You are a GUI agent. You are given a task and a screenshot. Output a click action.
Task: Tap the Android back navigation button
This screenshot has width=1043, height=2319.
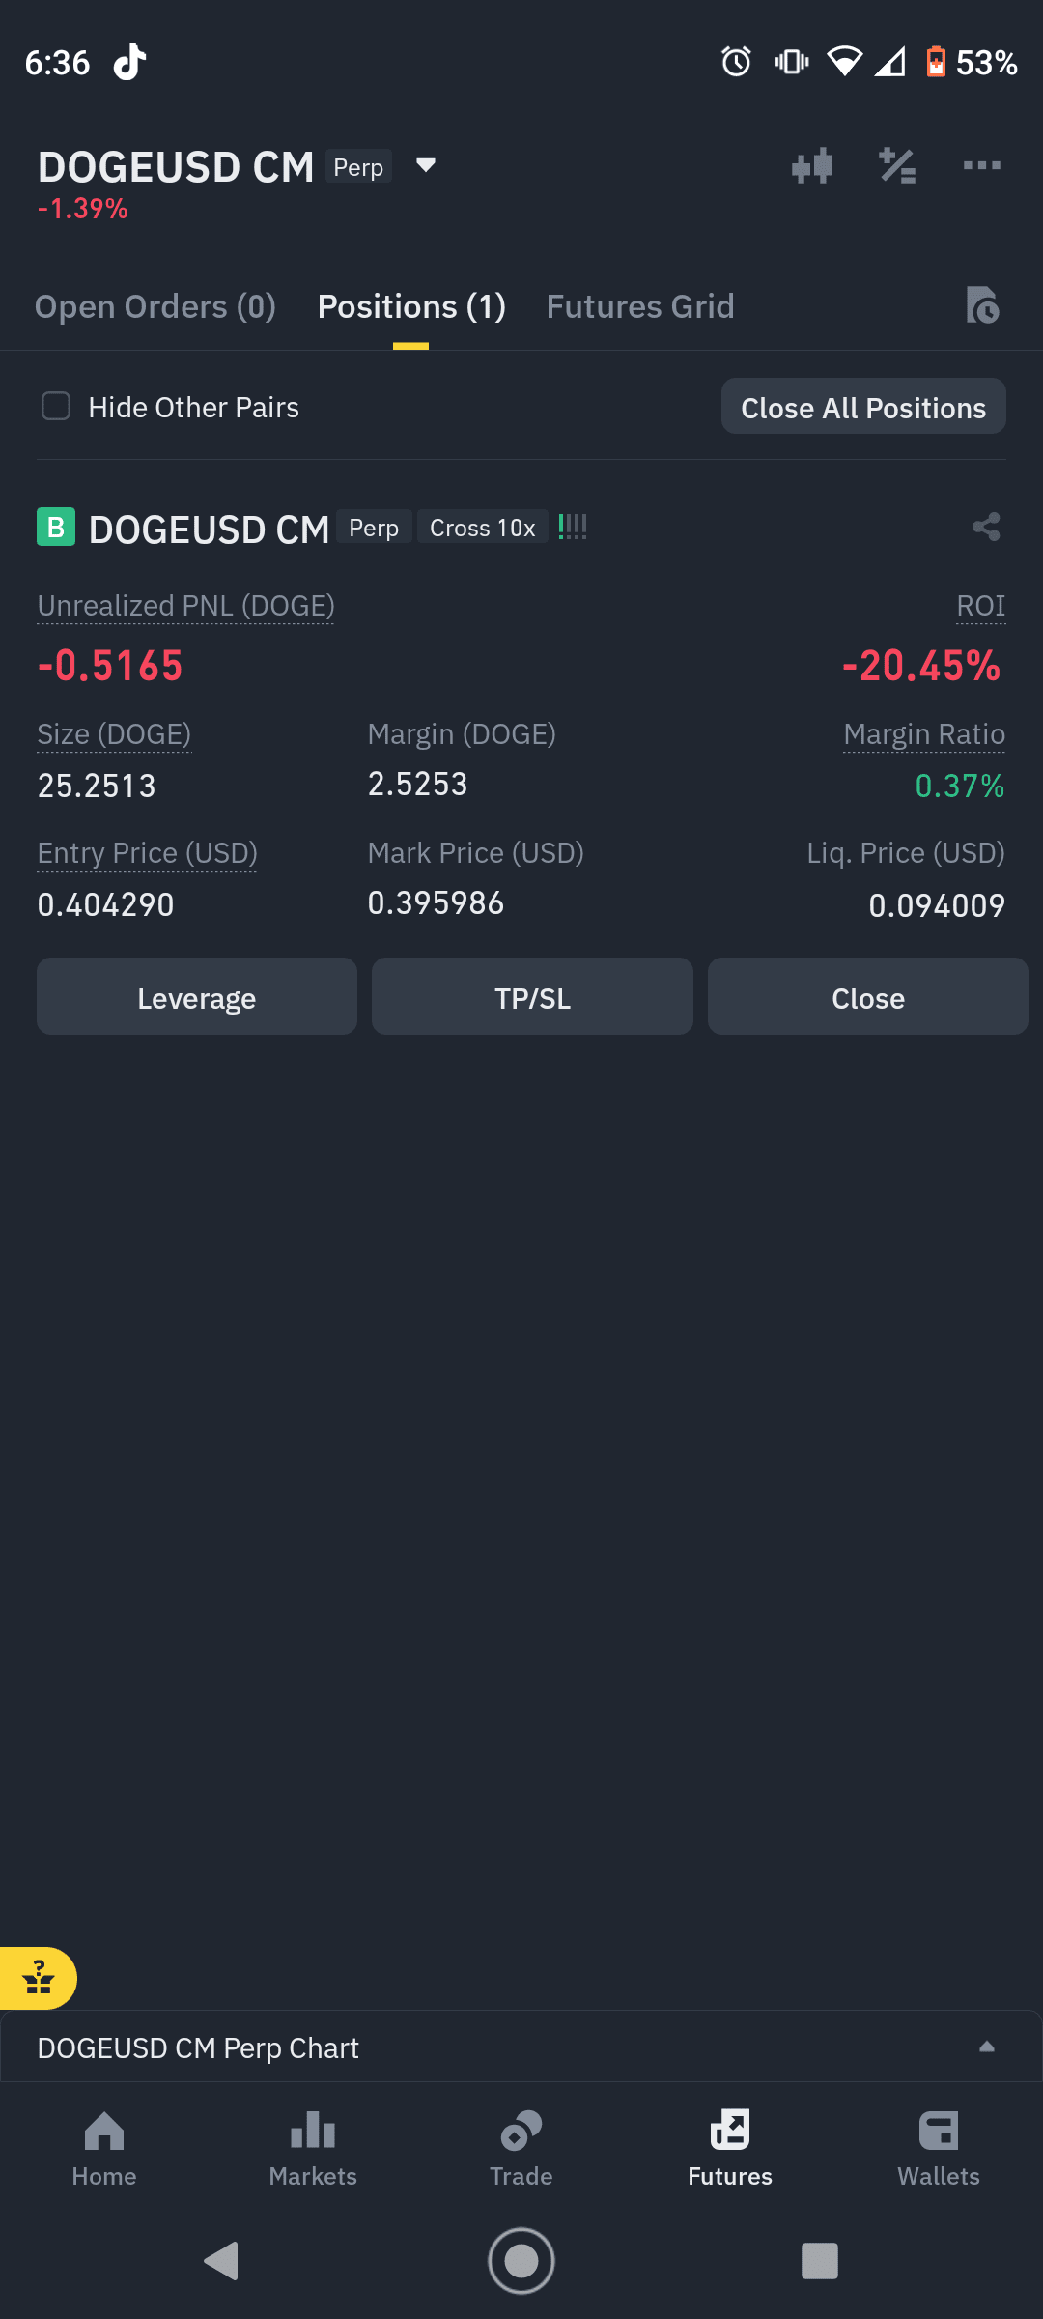tap(221, 2260)
